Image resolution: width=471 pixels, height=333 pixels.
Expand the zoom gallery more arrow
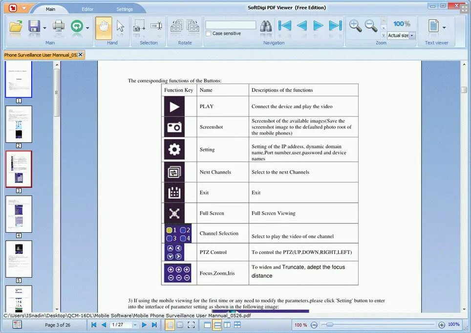pos(384,36)
